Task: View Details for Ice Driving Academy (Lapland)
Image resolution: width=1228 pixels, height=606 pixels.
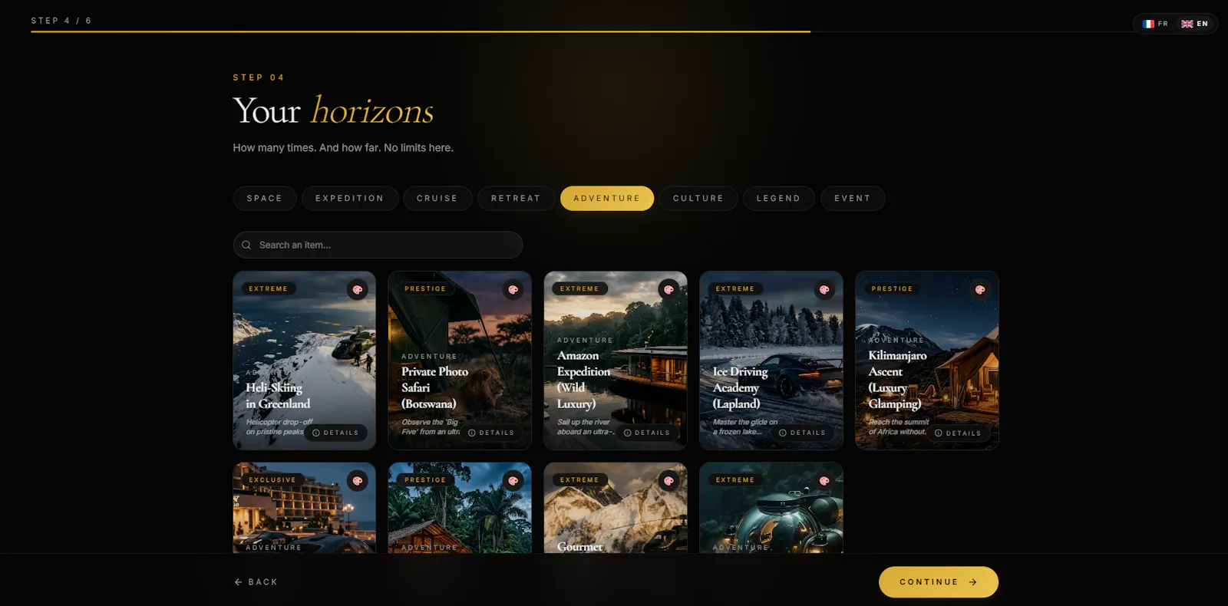Action: tap(803, 433)
